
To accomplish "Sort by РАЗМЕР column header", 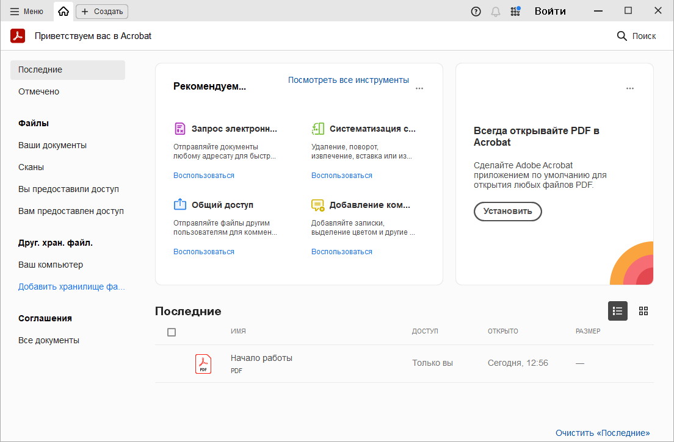I will tap(588, 331).
